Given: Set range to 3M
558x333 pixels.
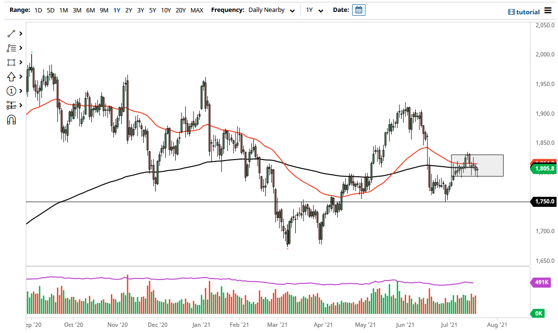Looking at the screenshot, I should point(77,11).
